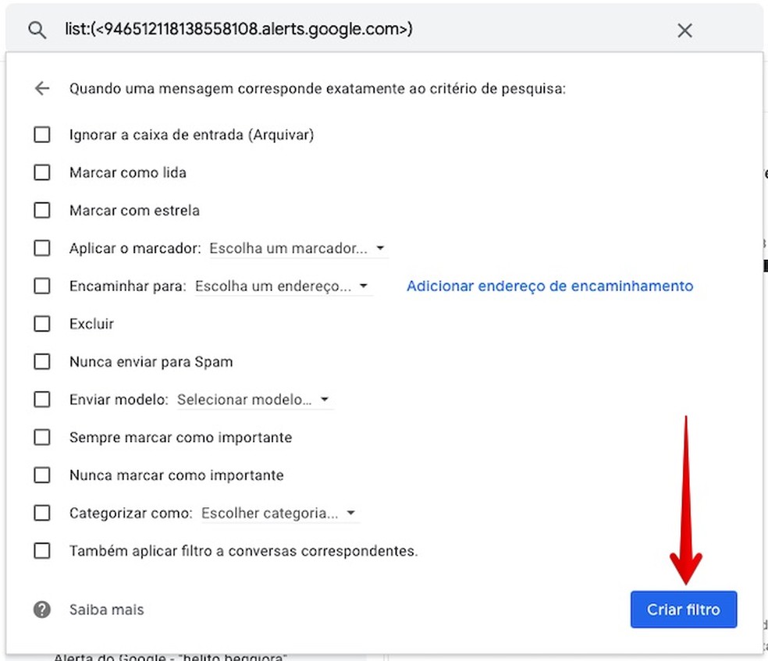
Task: Check Marcar como lida option
Action: tap(42, 172)
